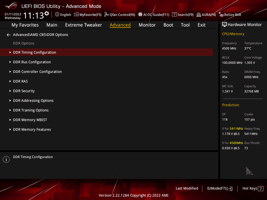Click the 32768 MB capacity value

click(251, 91)
